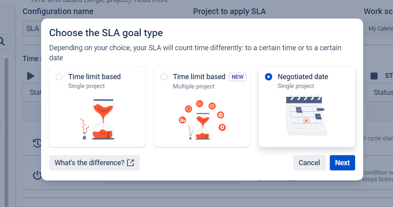
Task: Click the play start-condition icon
Action: point(31,76)
